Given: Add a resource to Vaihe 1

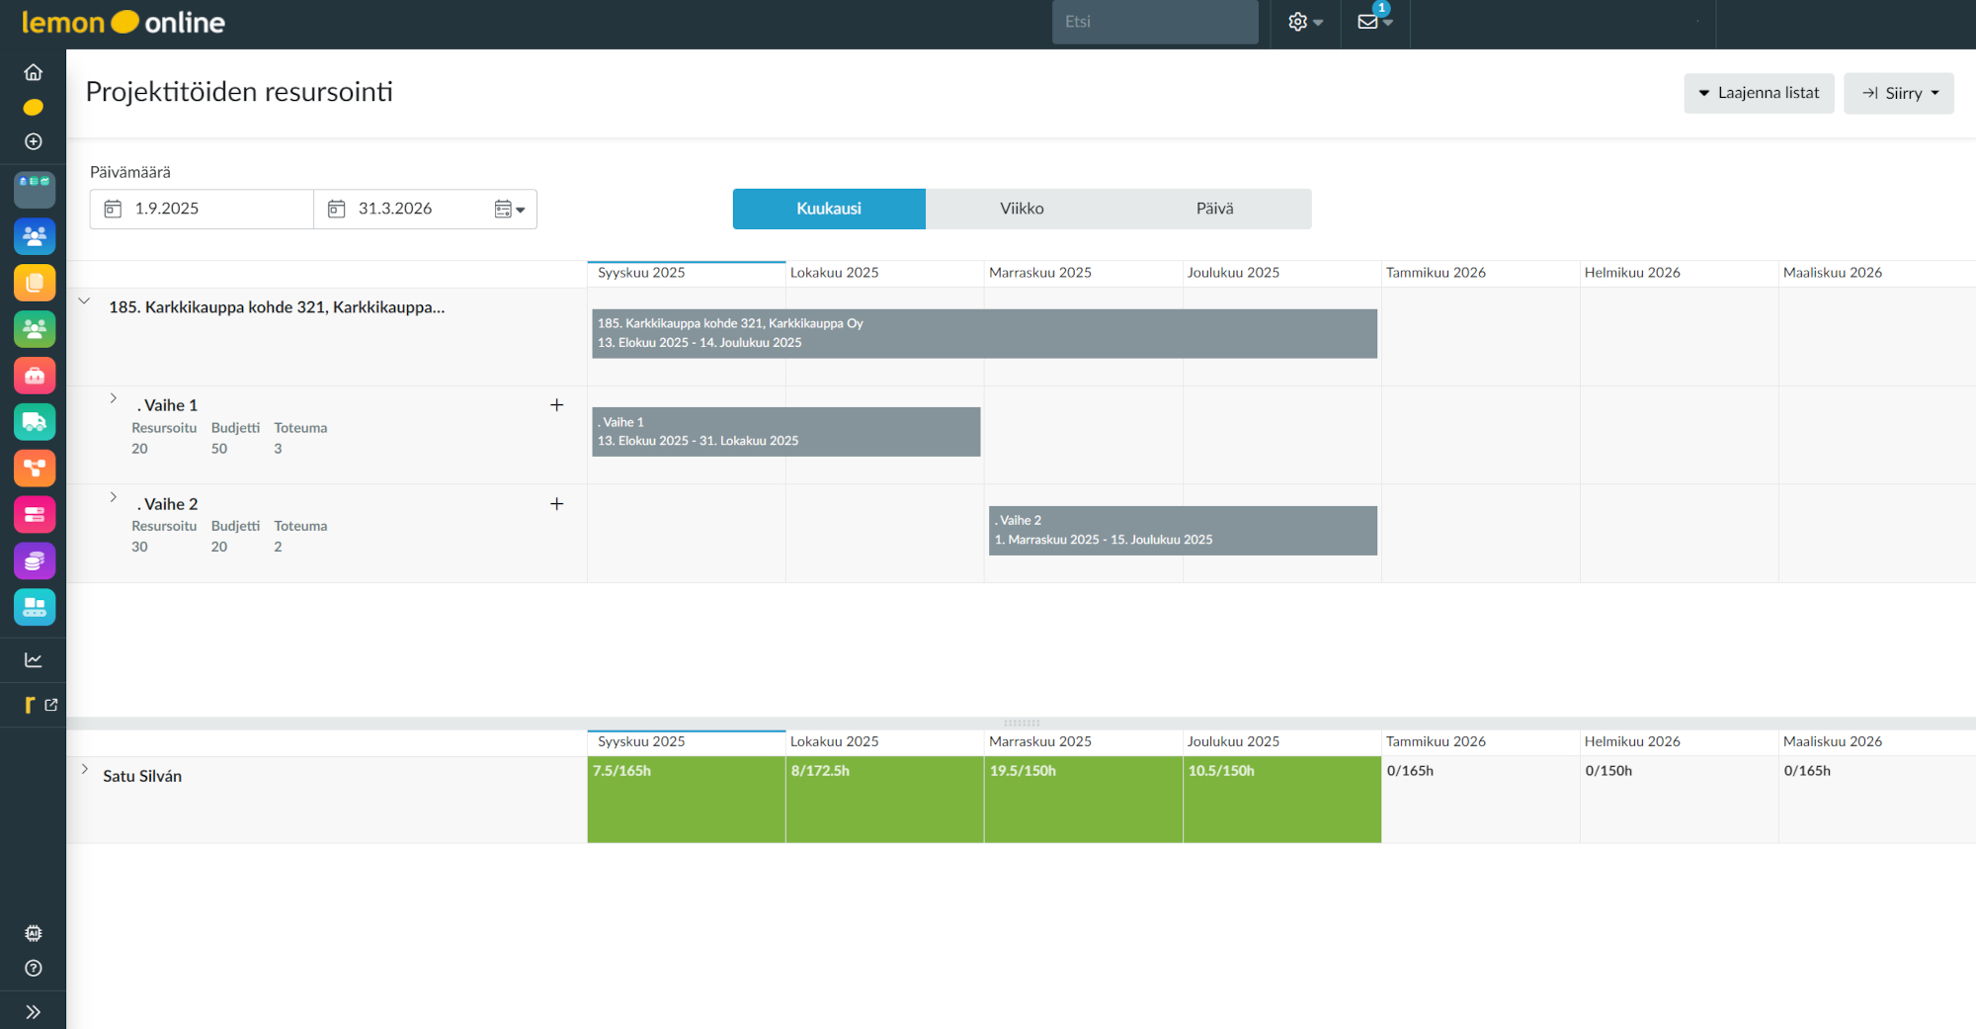Looking at the screenshot, I should 556,405.
